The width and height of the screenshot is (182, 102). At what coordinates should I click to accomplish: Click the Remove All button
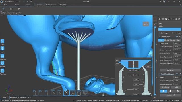[x=170, y=95]
